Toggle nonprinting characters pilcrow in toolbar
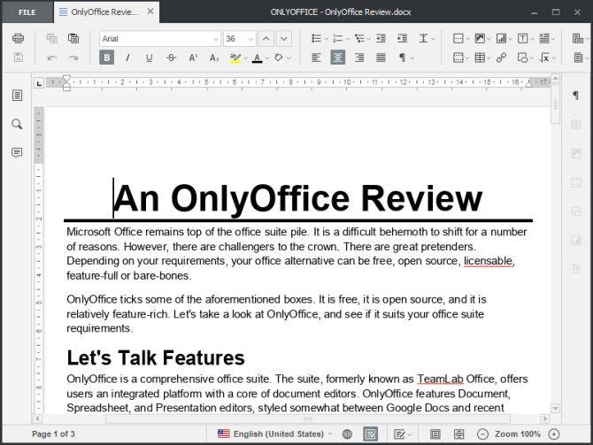The height and width of the screenshot is (445, 593). pyautogui.click(x=403, y=58)
